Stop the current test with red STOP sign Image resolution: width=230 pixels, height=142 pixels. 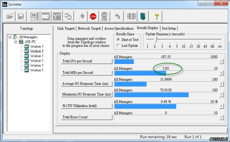pyautogui.click(x=93, y=16)
